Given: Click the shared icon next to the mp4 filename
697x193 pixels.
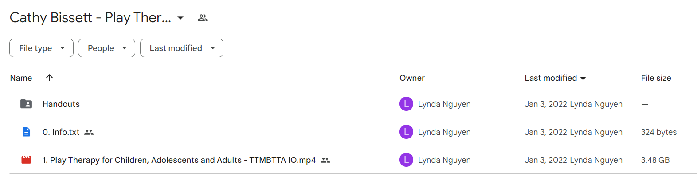Looking at the screenshot, I should click(325, 160).
